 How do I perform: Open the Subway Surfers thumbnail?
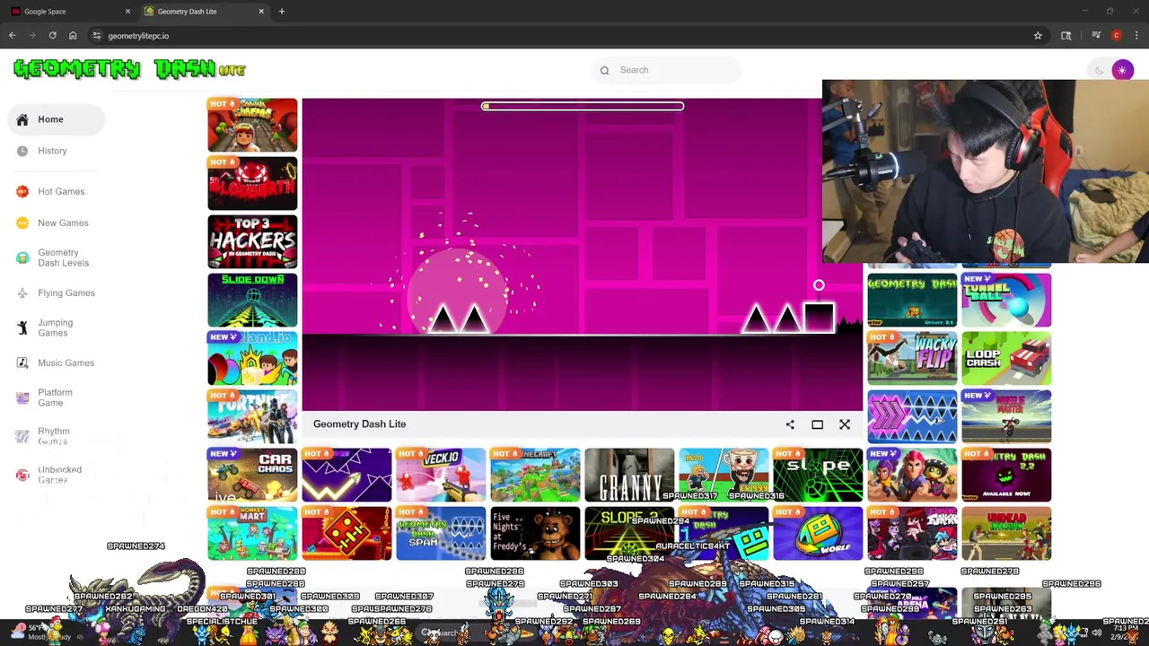252,125
